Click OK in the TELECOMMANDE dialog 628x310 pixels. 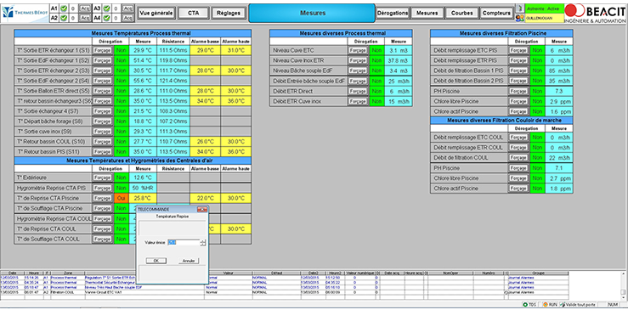point(156,261)
